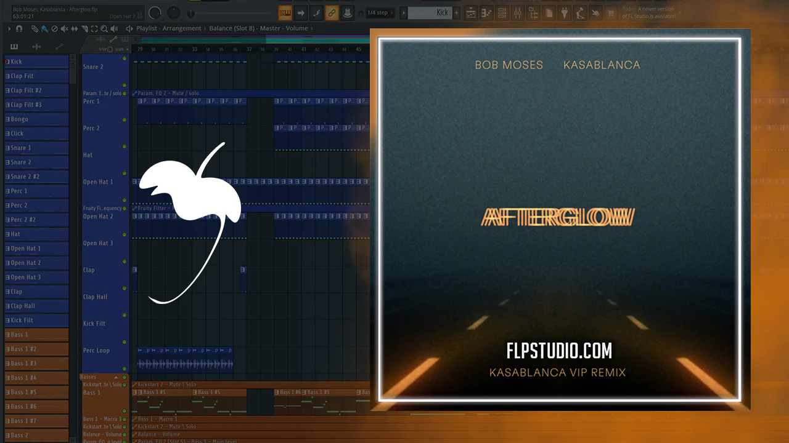Open the Playlist - Arrangement breadcrumb menu
Viewport: 789px width, 443px height.
coord(168,28)
